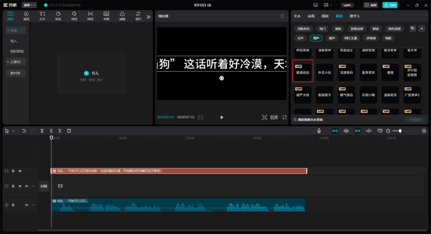The height and width of the screenshot is (234, 431).
Task: Expand more panels with double chevron
Action: 148,17
